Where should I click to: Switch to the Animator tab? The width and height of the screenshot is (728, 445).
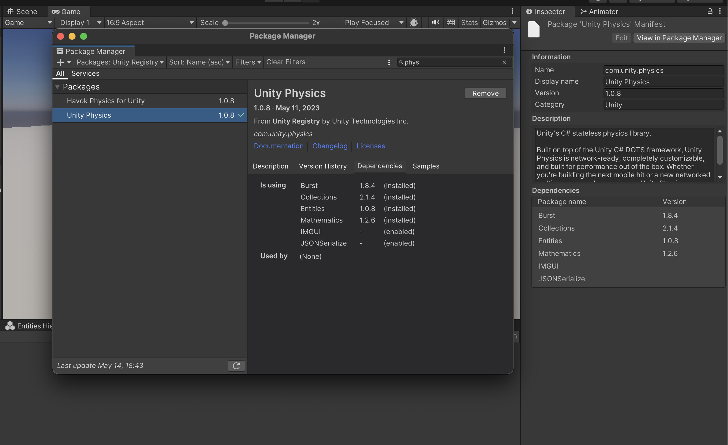coord(599,12)
